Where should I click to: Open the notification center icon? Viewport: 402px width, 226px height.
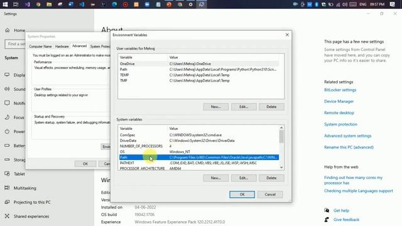[392, 4]
